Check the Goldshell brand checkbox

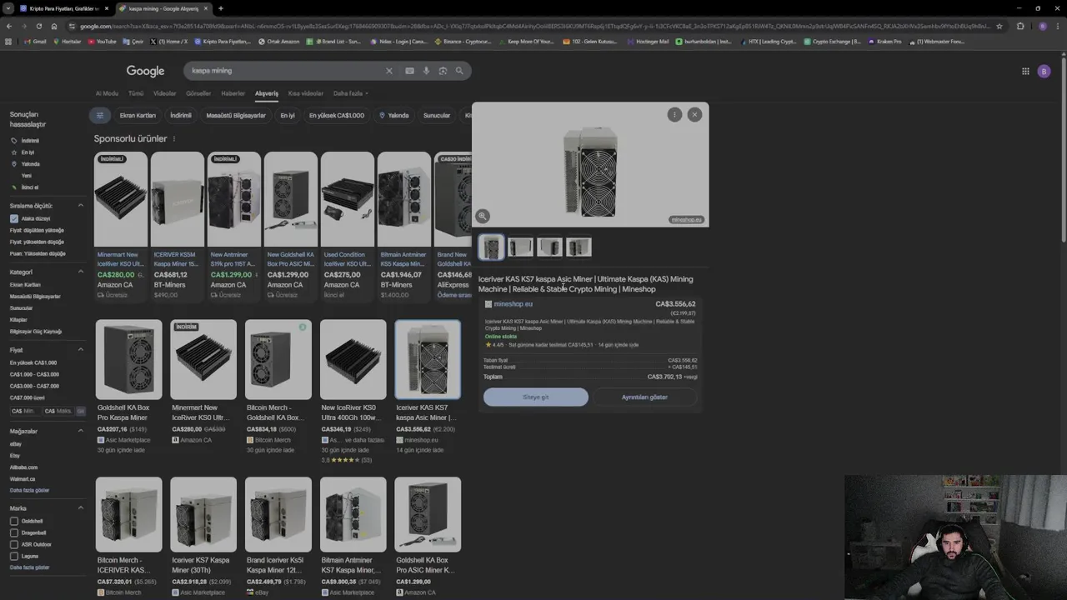[x=14, y=521]
